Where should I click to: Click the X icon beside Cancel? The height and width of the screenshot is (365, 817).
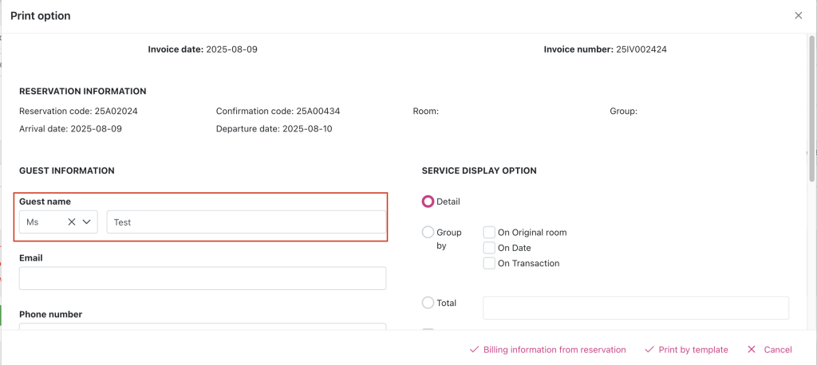point(752,350)
